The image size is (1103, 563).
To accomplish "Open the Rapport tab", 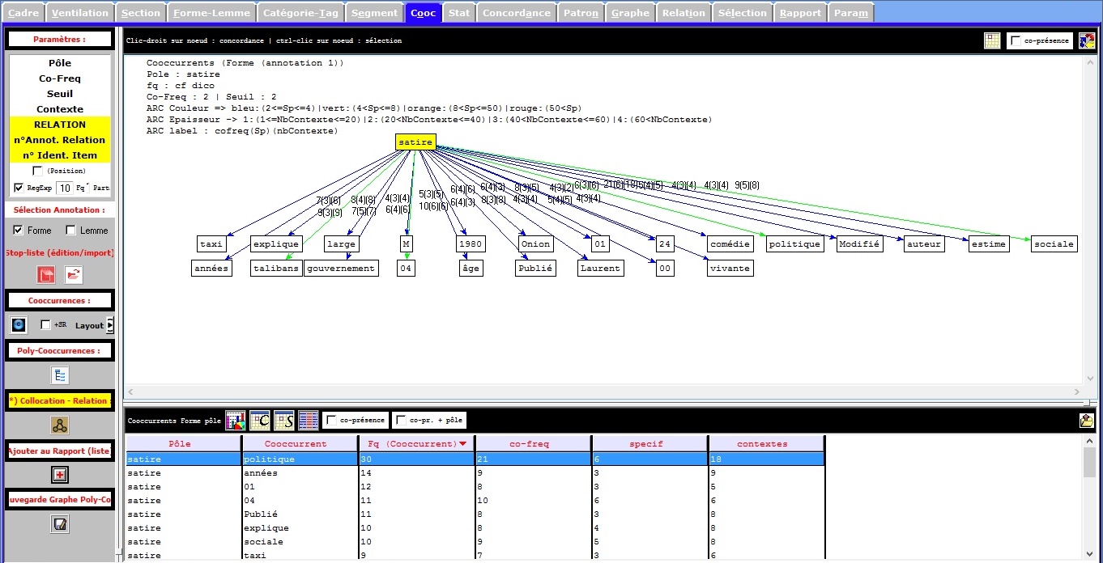I will pyautogui.click(x=800, y=12).
